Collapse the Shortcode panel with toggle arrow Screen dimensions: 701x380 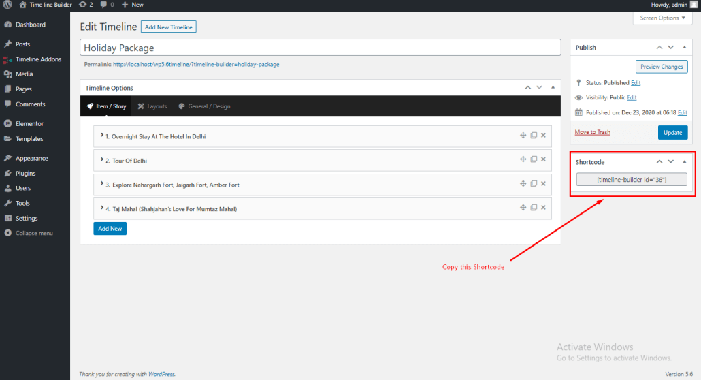click(684, 162)
